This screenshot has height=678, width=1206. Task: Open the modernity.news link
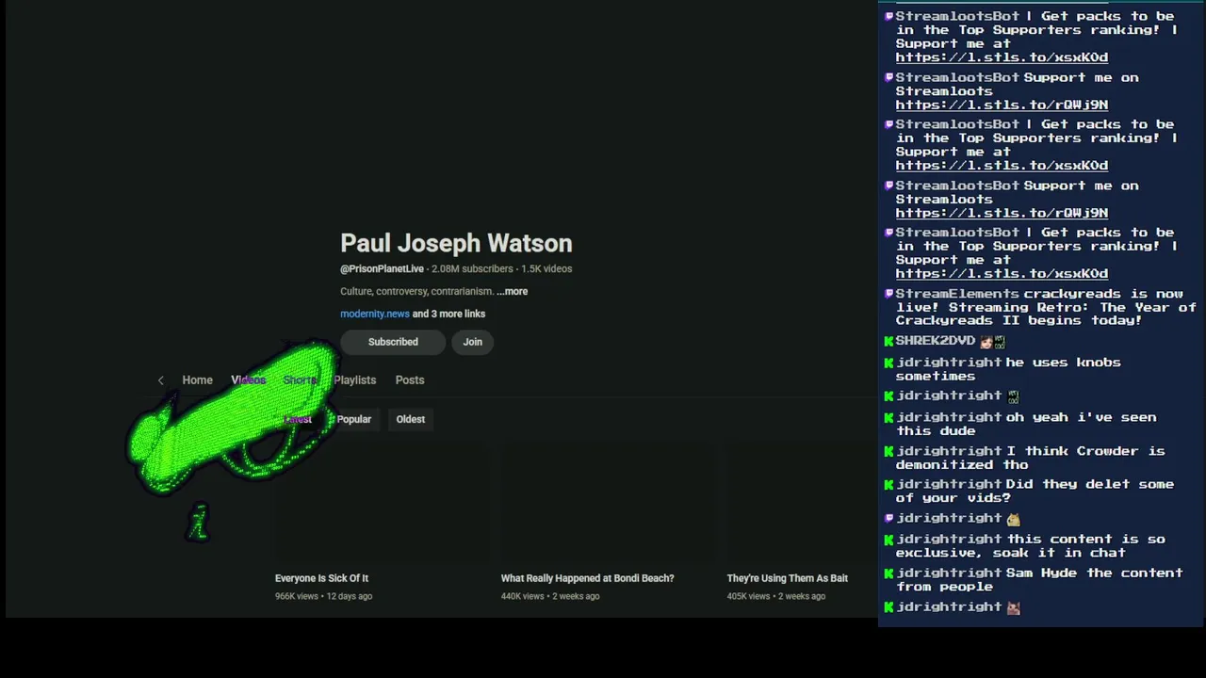[x=375, y=314]
